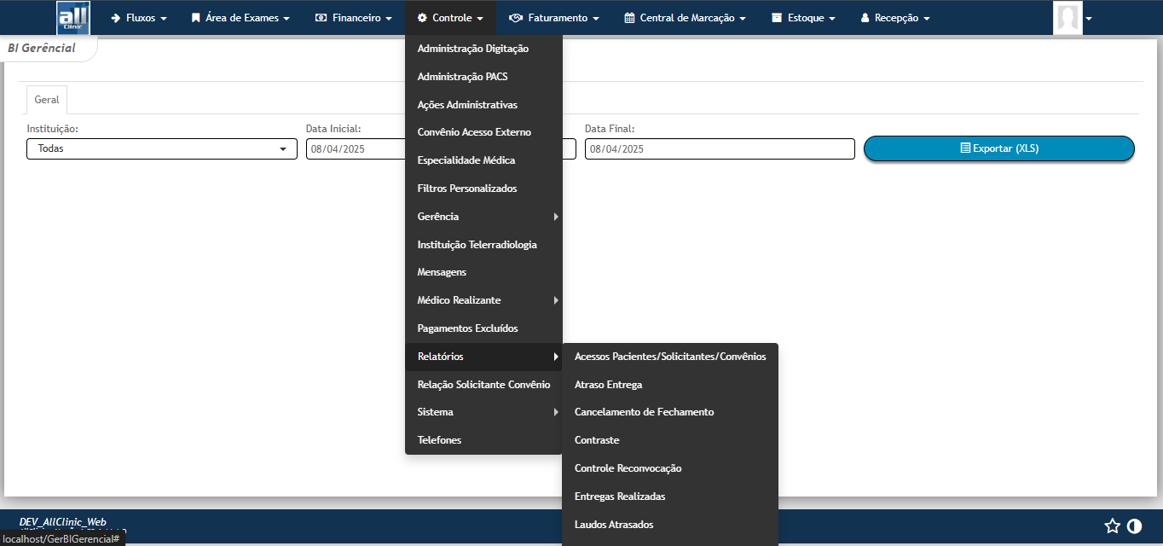Viewport: 1163px width, 546px height.
Task: Switch to the Geral tab
Action: [46, 99]
